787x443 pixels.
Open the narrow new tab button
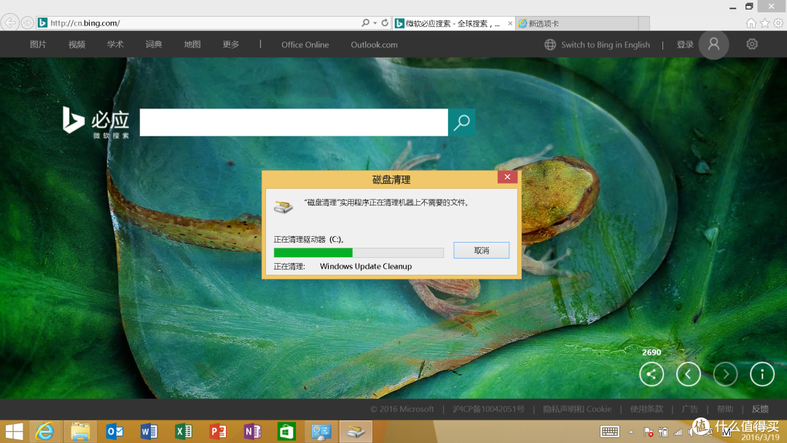[x=644, y=23]
